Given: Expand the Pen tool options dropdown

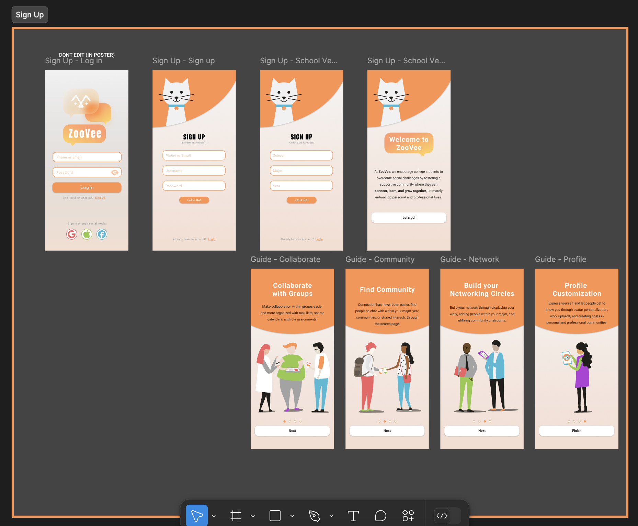Looking at the screenshot, I should pos(331,516).
